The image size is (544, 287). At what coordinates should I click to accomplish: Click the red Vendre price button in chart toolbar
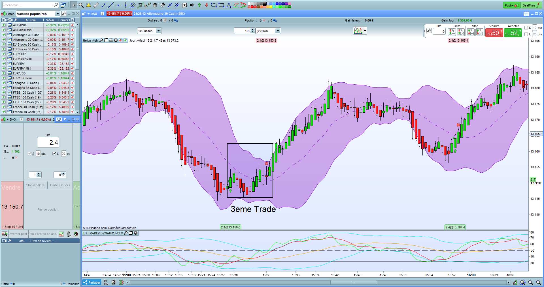click(494, 33)
